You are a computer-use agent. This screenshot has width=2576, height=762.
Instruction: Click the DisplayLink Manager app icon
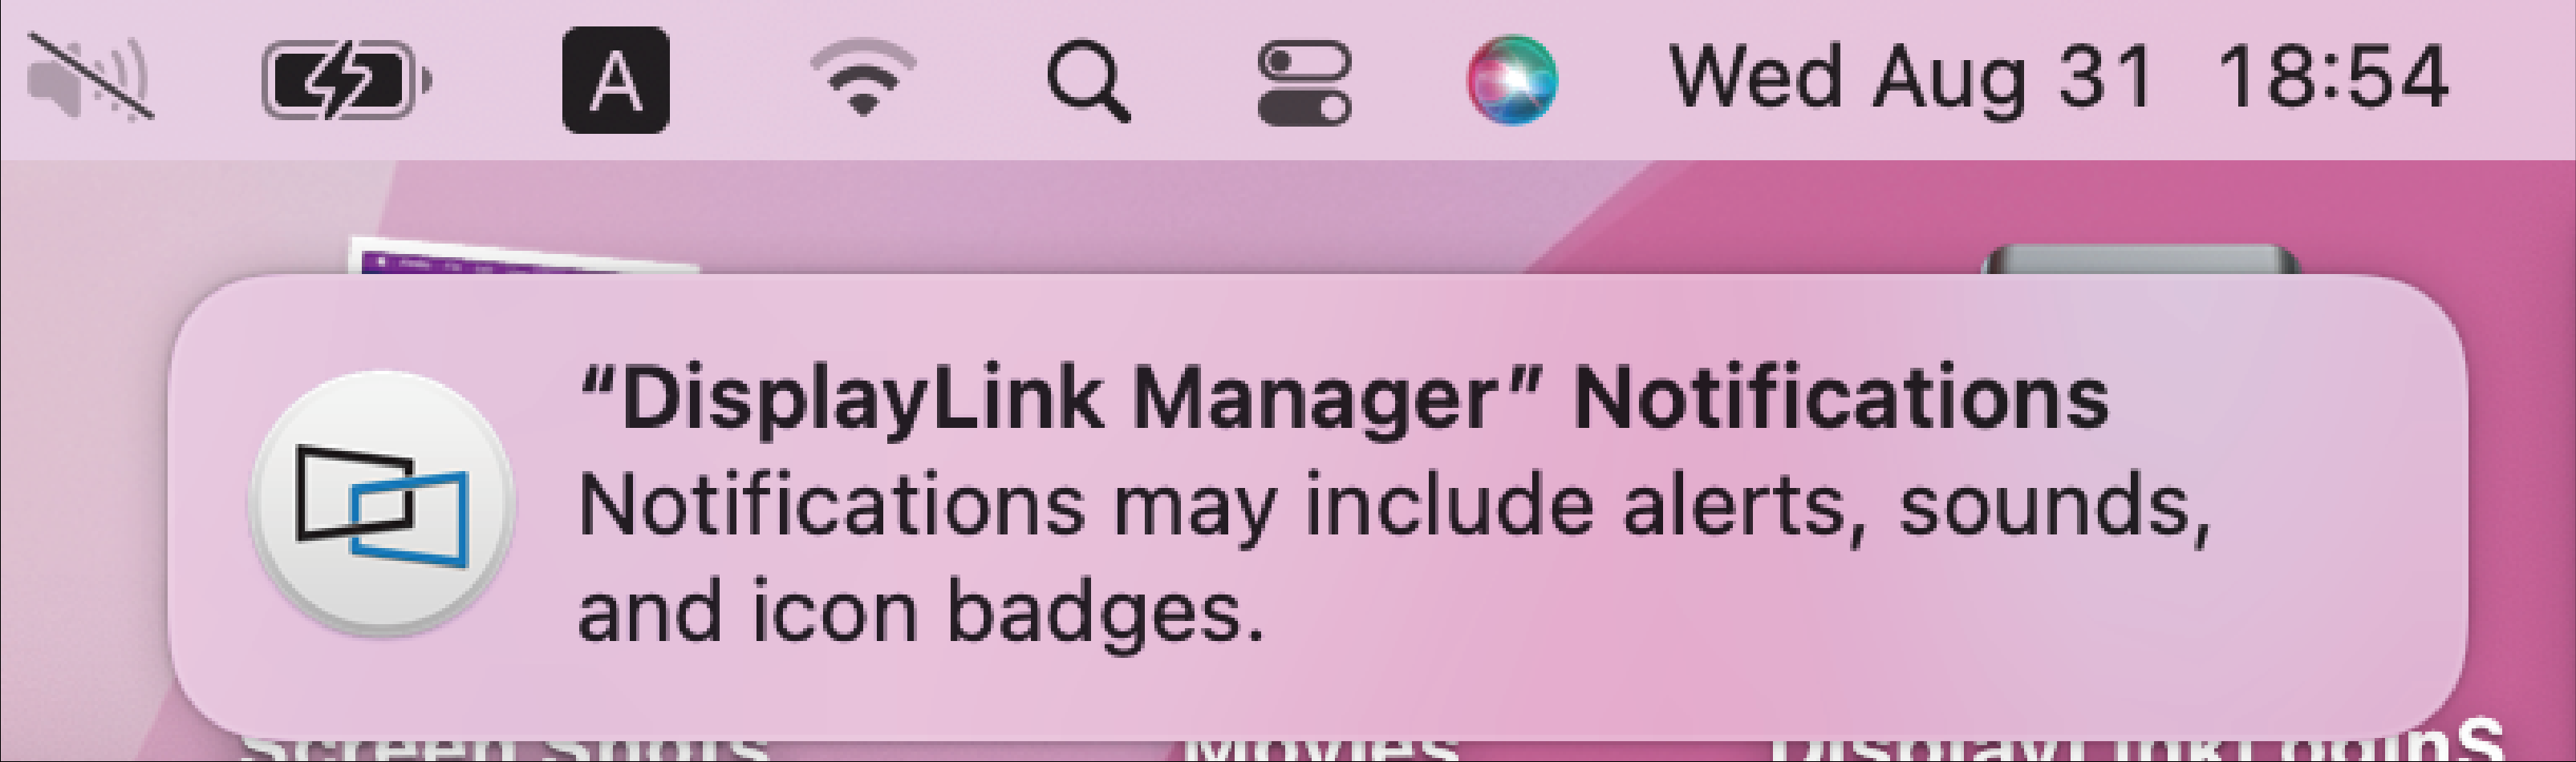[381, 502]
